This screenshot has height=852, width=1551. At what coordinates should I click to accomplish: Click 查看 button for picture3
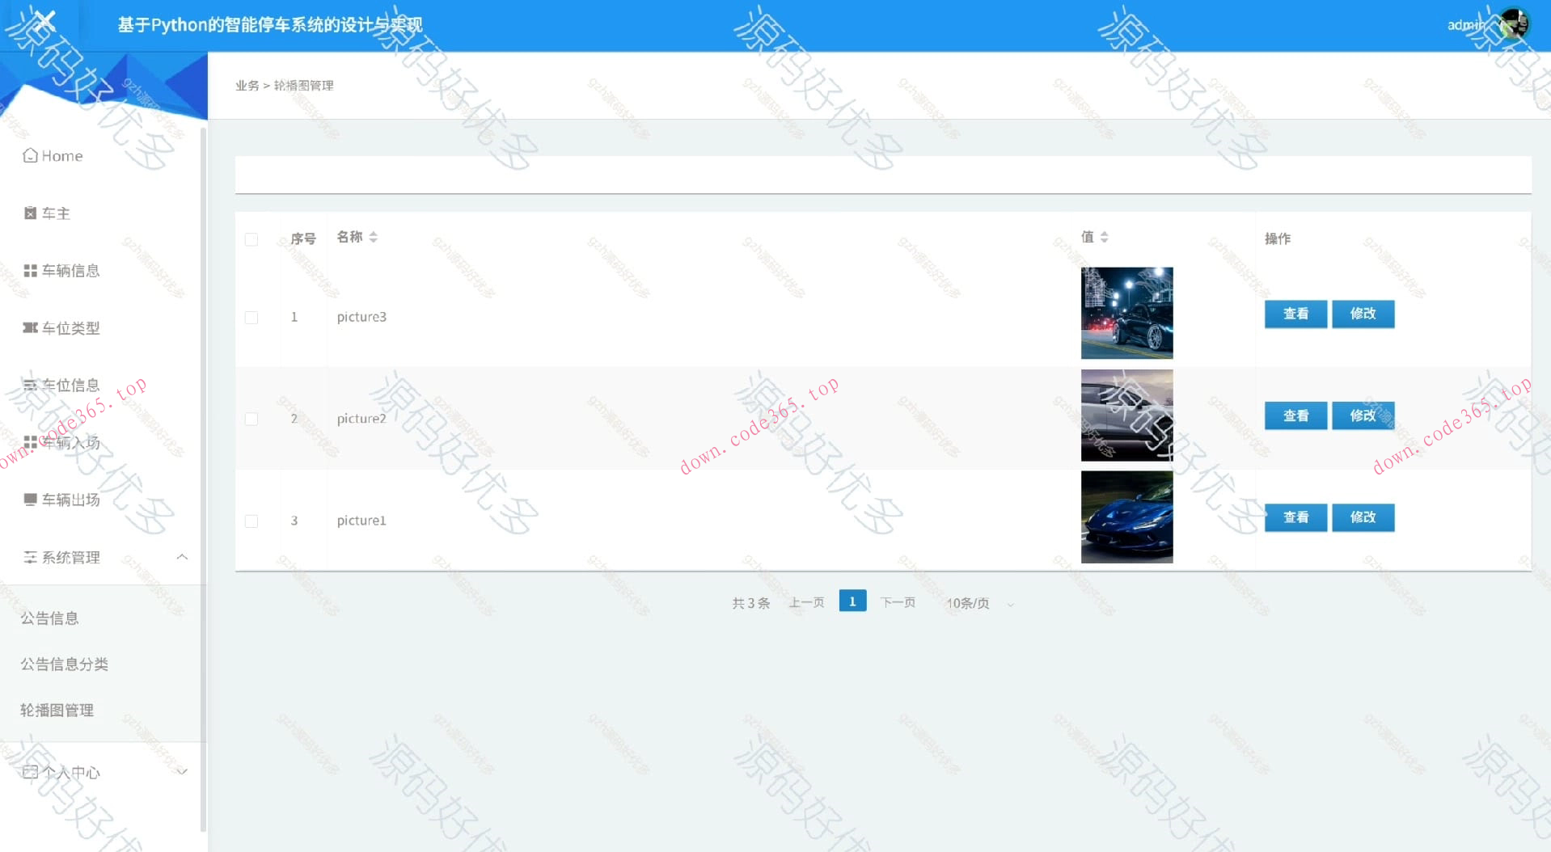tap(1295, 314)
